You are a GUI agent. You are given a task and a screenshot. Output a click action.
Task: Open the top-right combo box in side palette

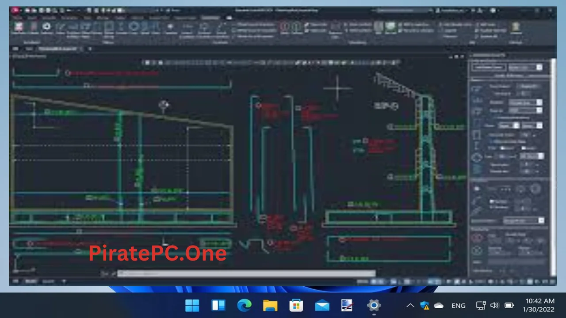pyautogui.click(x=525, y=68)
